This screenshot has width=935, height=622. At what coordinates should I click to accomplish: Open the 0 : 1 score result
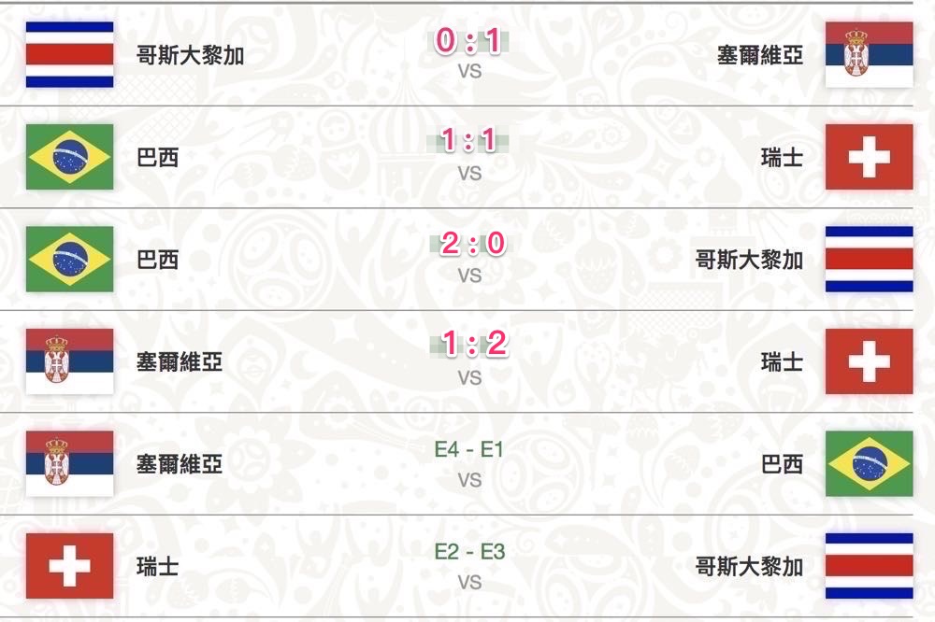(469, 41)
